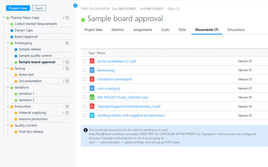Viewport: 268px width, 167px height.
Task: Click the image file icon beside banner.png
Action: tap(92, 70)
